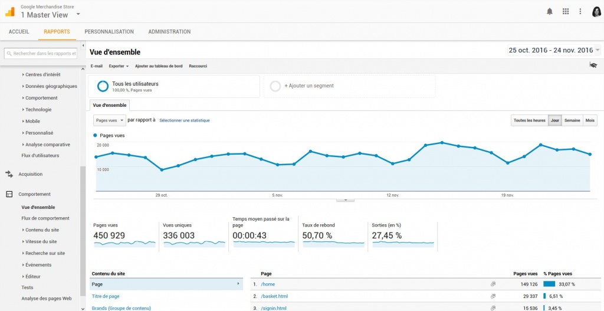The image size is (604, 311).
Task: Set chart granularity to Jour
Action: coord(554,120)
